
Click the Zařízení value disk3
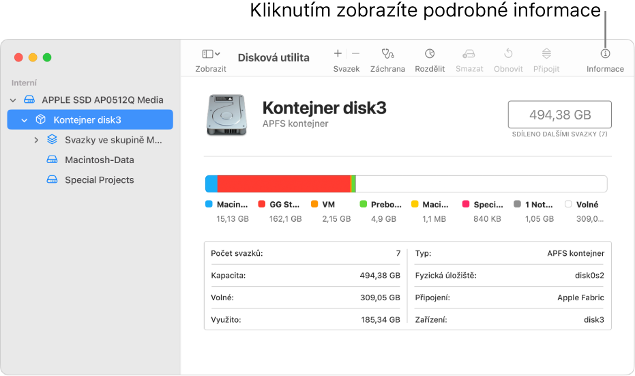(x=593, y=319)
